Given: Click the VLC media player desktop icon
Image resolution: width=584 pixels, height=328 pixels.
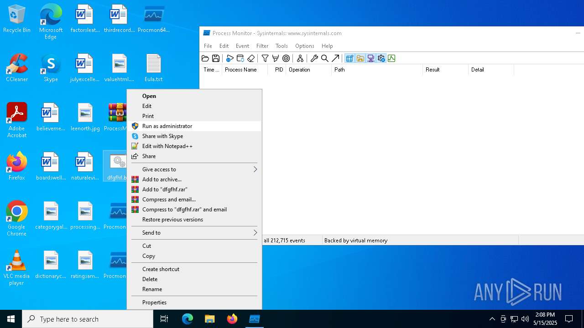Looking at the screenshot, I should click(x=16, y=268).
